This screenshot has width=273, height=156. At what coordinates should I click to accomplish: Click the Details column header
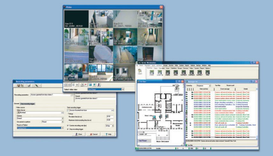click(x=246, y=89)
